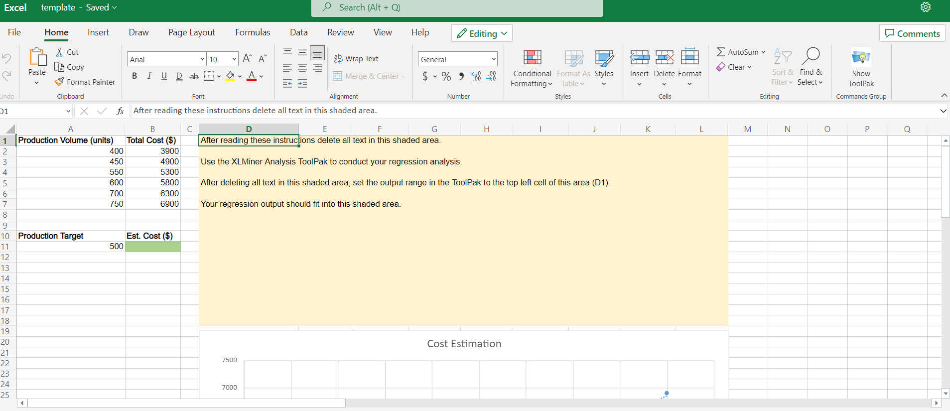Decrease the indent
The image size is (950, 411).
click(287, 83)
